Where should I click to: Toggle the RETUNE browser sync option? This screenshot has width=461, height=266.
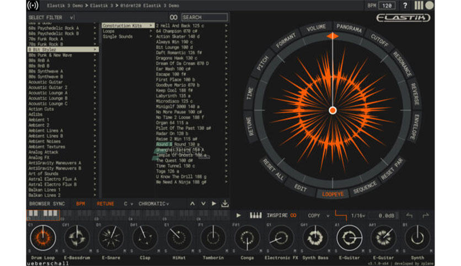(105, 203)
